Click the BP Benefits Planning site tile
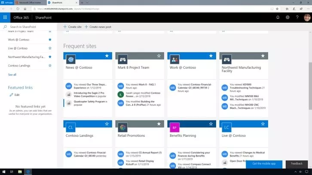The height and width of the screenshot is (175, 312). point(175,127)
